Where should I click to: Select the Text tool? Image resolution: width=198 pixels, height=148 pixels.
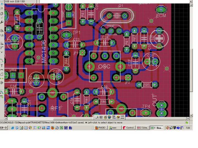point(2,66)
